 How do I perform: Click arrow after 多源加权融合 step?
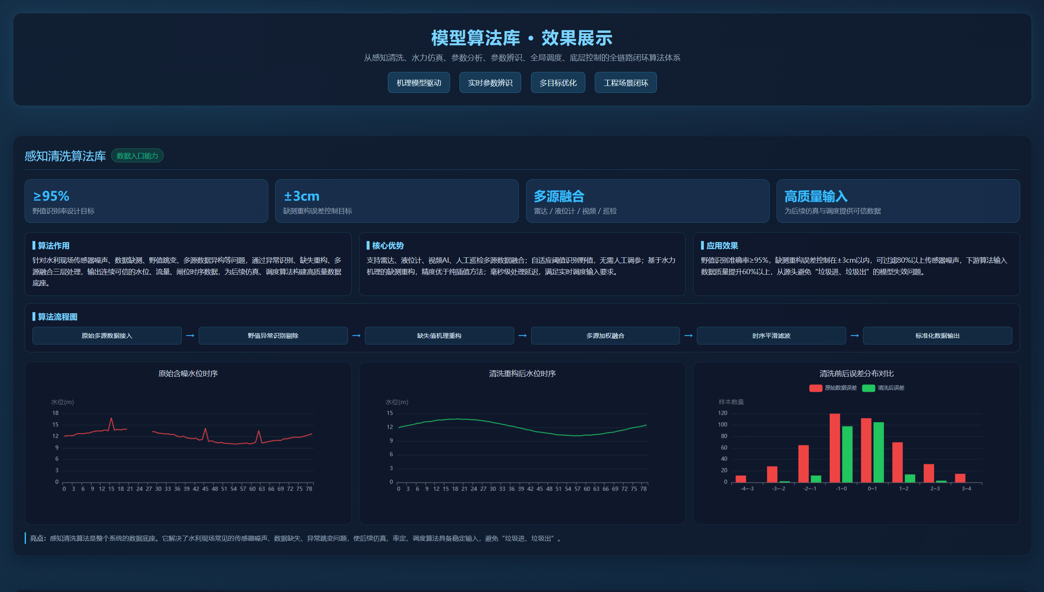pyautogui.click(x=689, y=335)
